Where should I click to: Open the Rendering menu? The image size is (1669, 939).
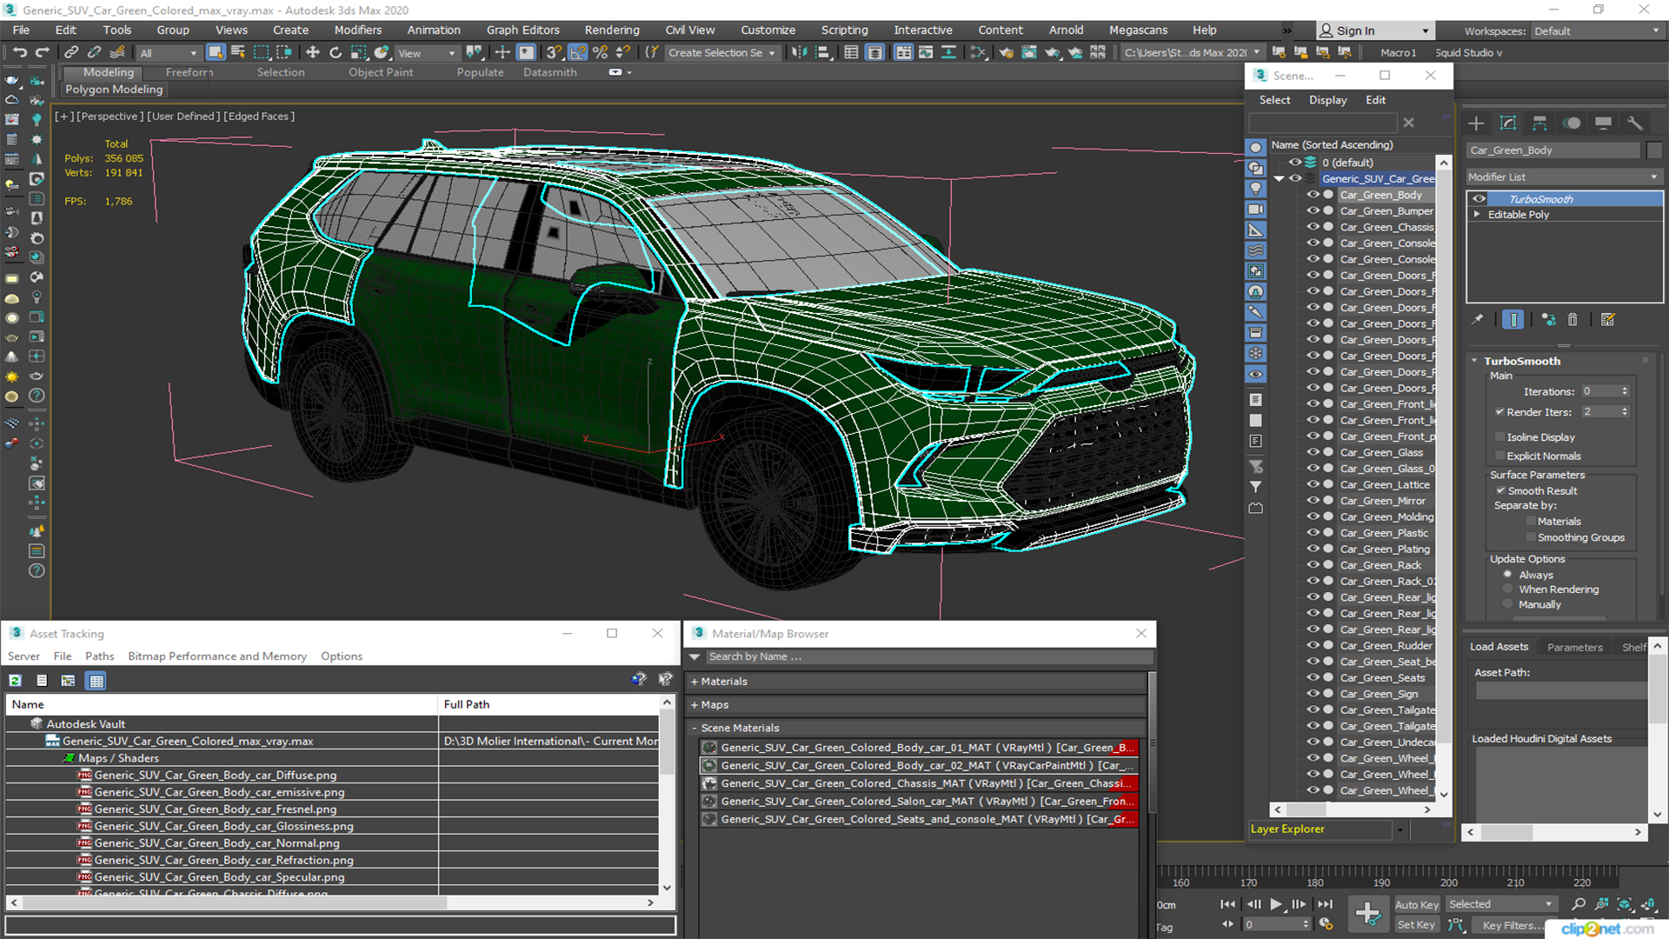click(x=611, y=30)
